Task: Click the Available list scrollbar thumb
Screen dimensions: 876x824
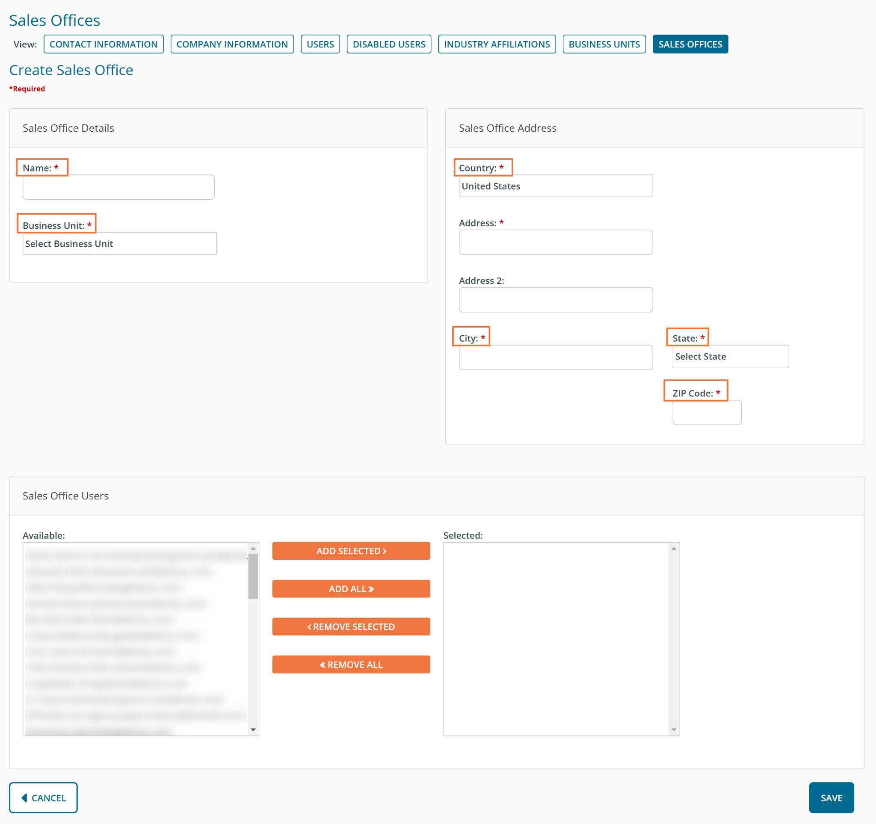Action: coord(253,576)
